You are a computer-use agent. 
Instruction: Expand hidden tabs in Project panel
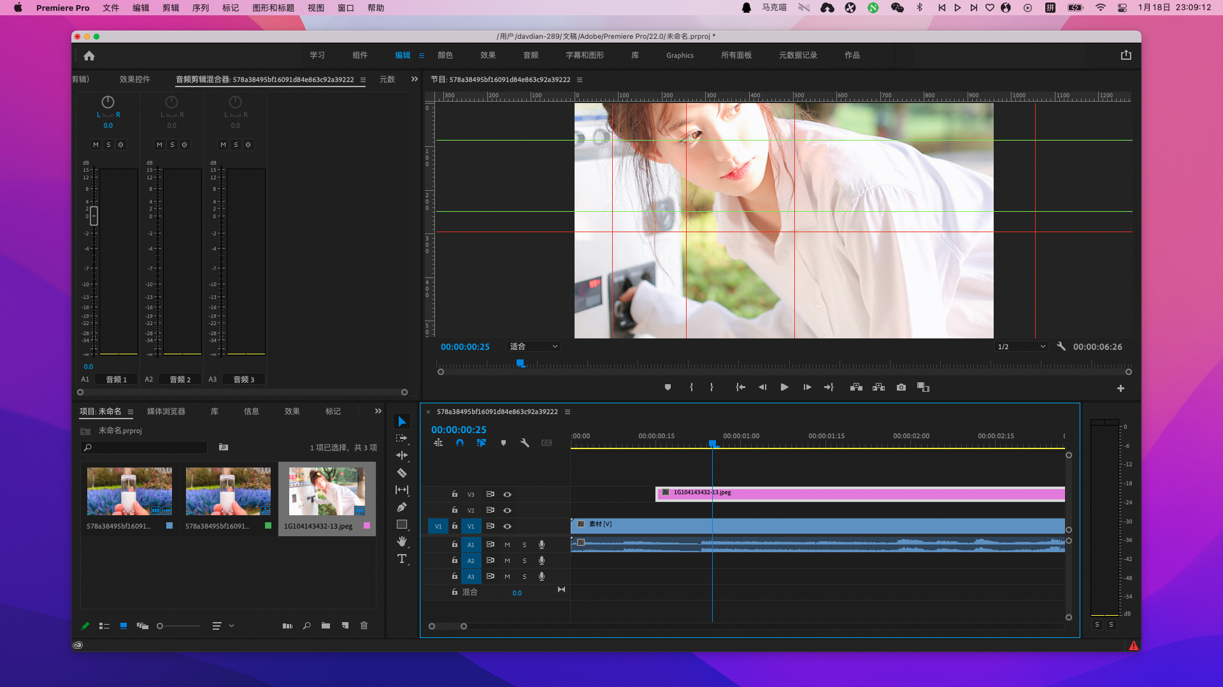[x=378, y=411]
